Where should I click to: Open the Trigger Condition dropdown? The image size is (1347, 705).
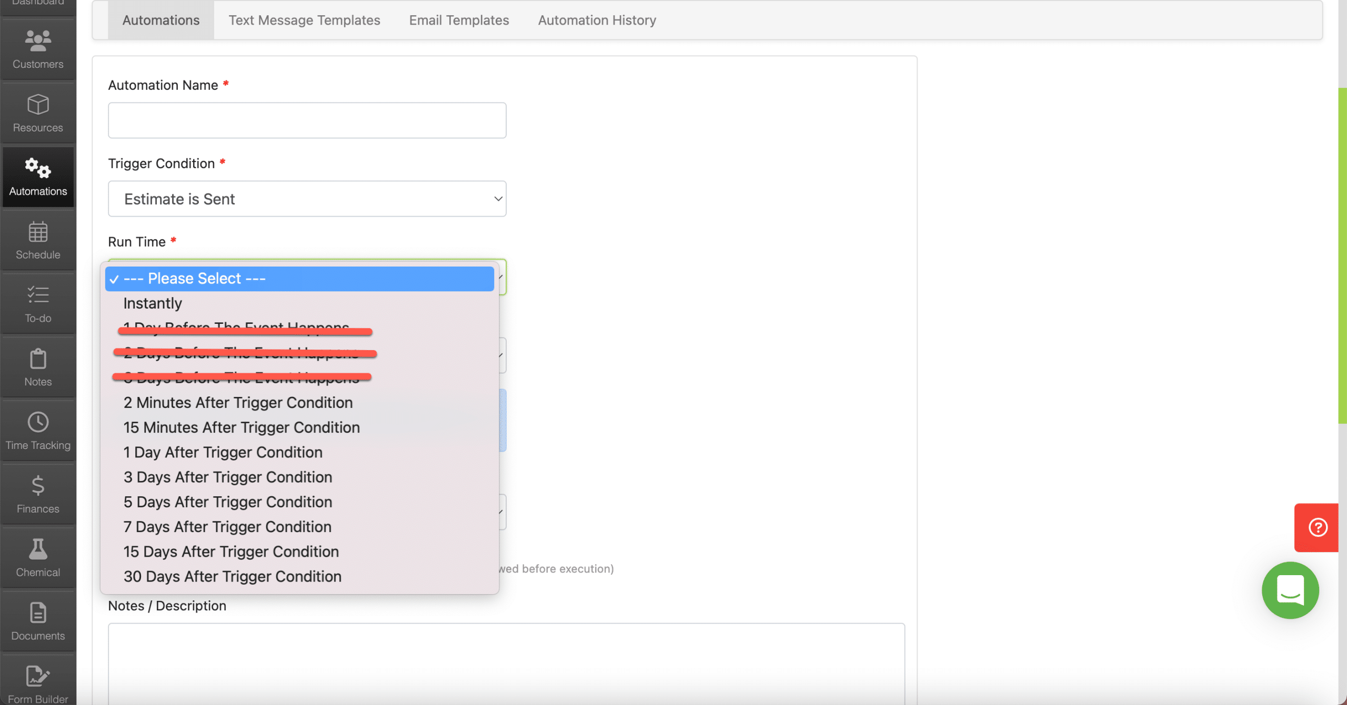point(307,198)
